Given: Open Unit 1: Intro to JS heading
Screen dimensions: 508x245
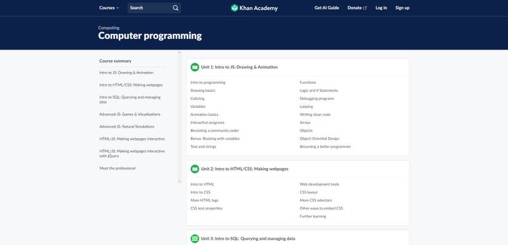Looking at the screenshot, I should 239,67.
